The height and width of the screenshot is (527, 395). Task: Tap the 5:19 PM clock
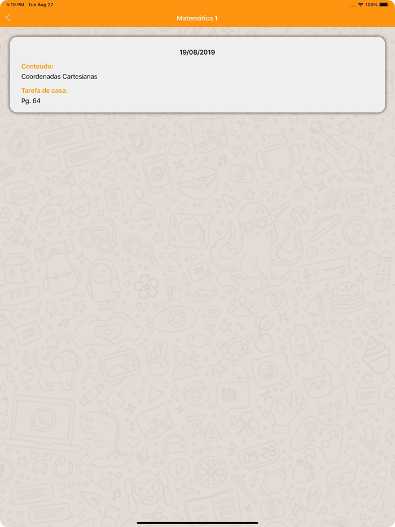point(15,5)
